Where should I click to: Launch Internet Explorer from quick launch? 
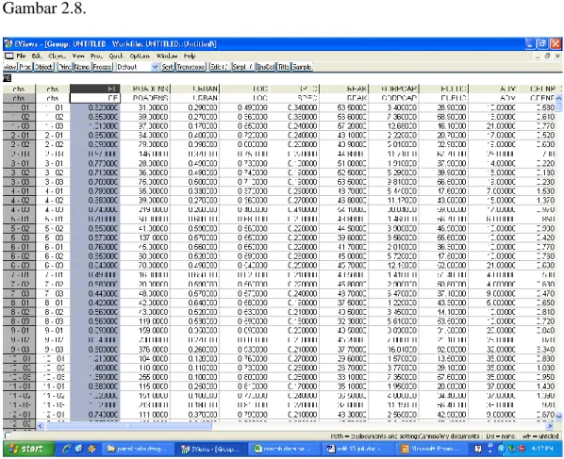[x=67, y=449]
